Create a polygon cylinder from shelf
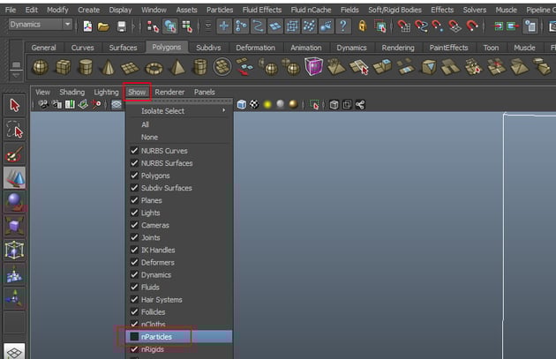556x359 pixels. pos(86,67)
